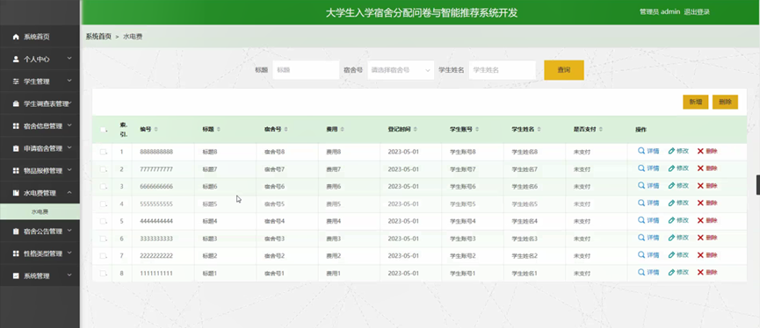This screenshot has height=328, width=760.
Task: Open the 宿舍号 selection dropdown
Action: click(x=401, y=70)
